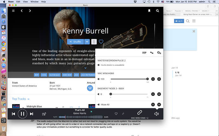Screen dimensions: 219x136
Task: Open the Roon hamburger navigation menu
Action: click(13, 11)
